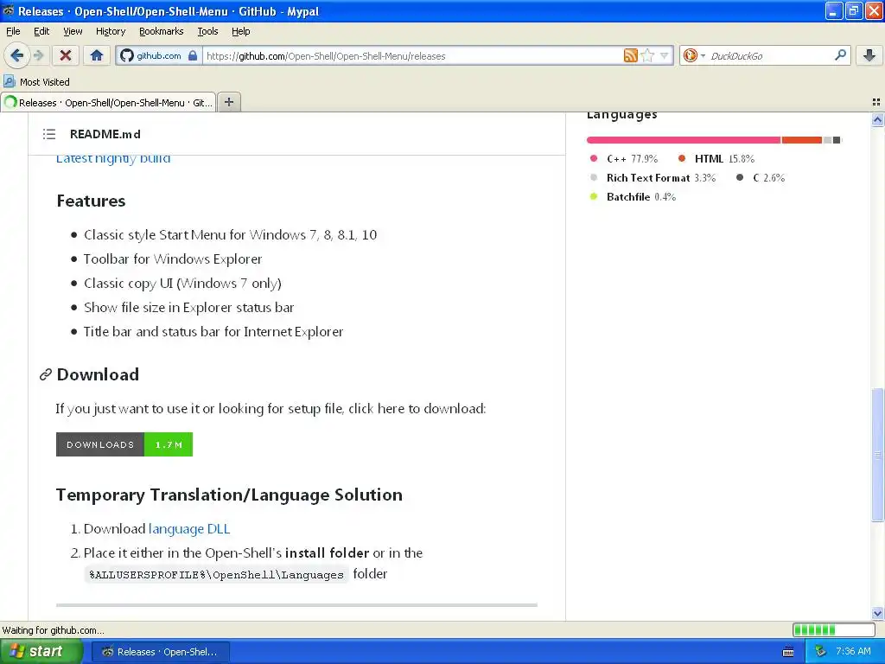Click 'Classic copy UI (Windows 7 only)' item
Image resolution: width=885 pixels, height=664 pixels.
tap(182, 284)
